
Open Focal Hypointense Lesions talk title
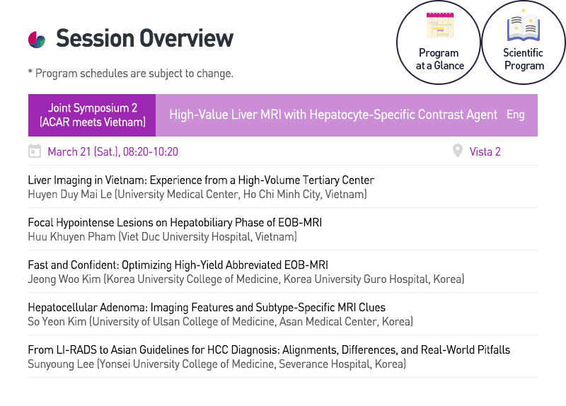(175, 223)
